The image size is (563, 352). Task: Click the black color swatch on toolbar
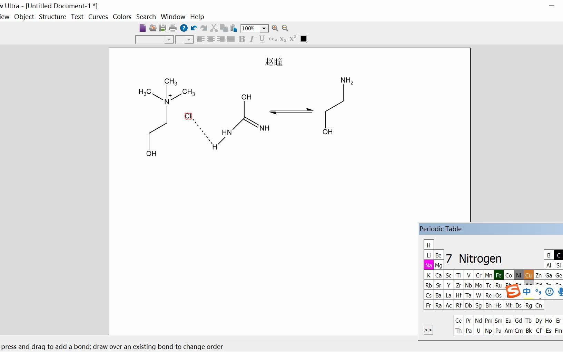[303, 39]
